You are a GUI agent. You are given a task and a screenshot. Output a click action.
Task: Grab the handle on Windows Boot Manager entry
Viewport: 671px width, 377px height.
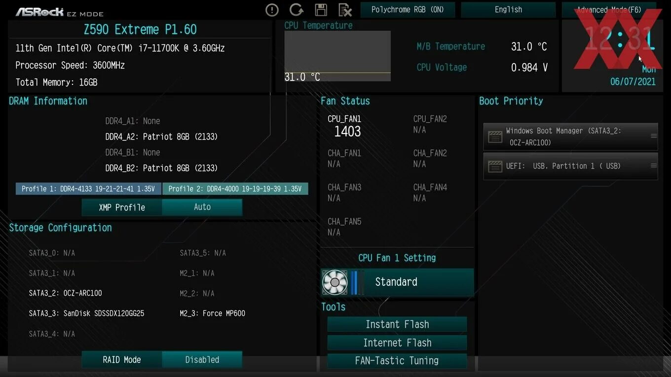coord(654,136)
